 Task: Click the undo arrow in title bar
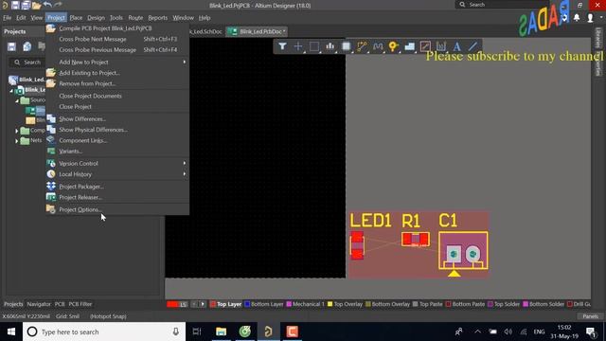pos(47,5)
